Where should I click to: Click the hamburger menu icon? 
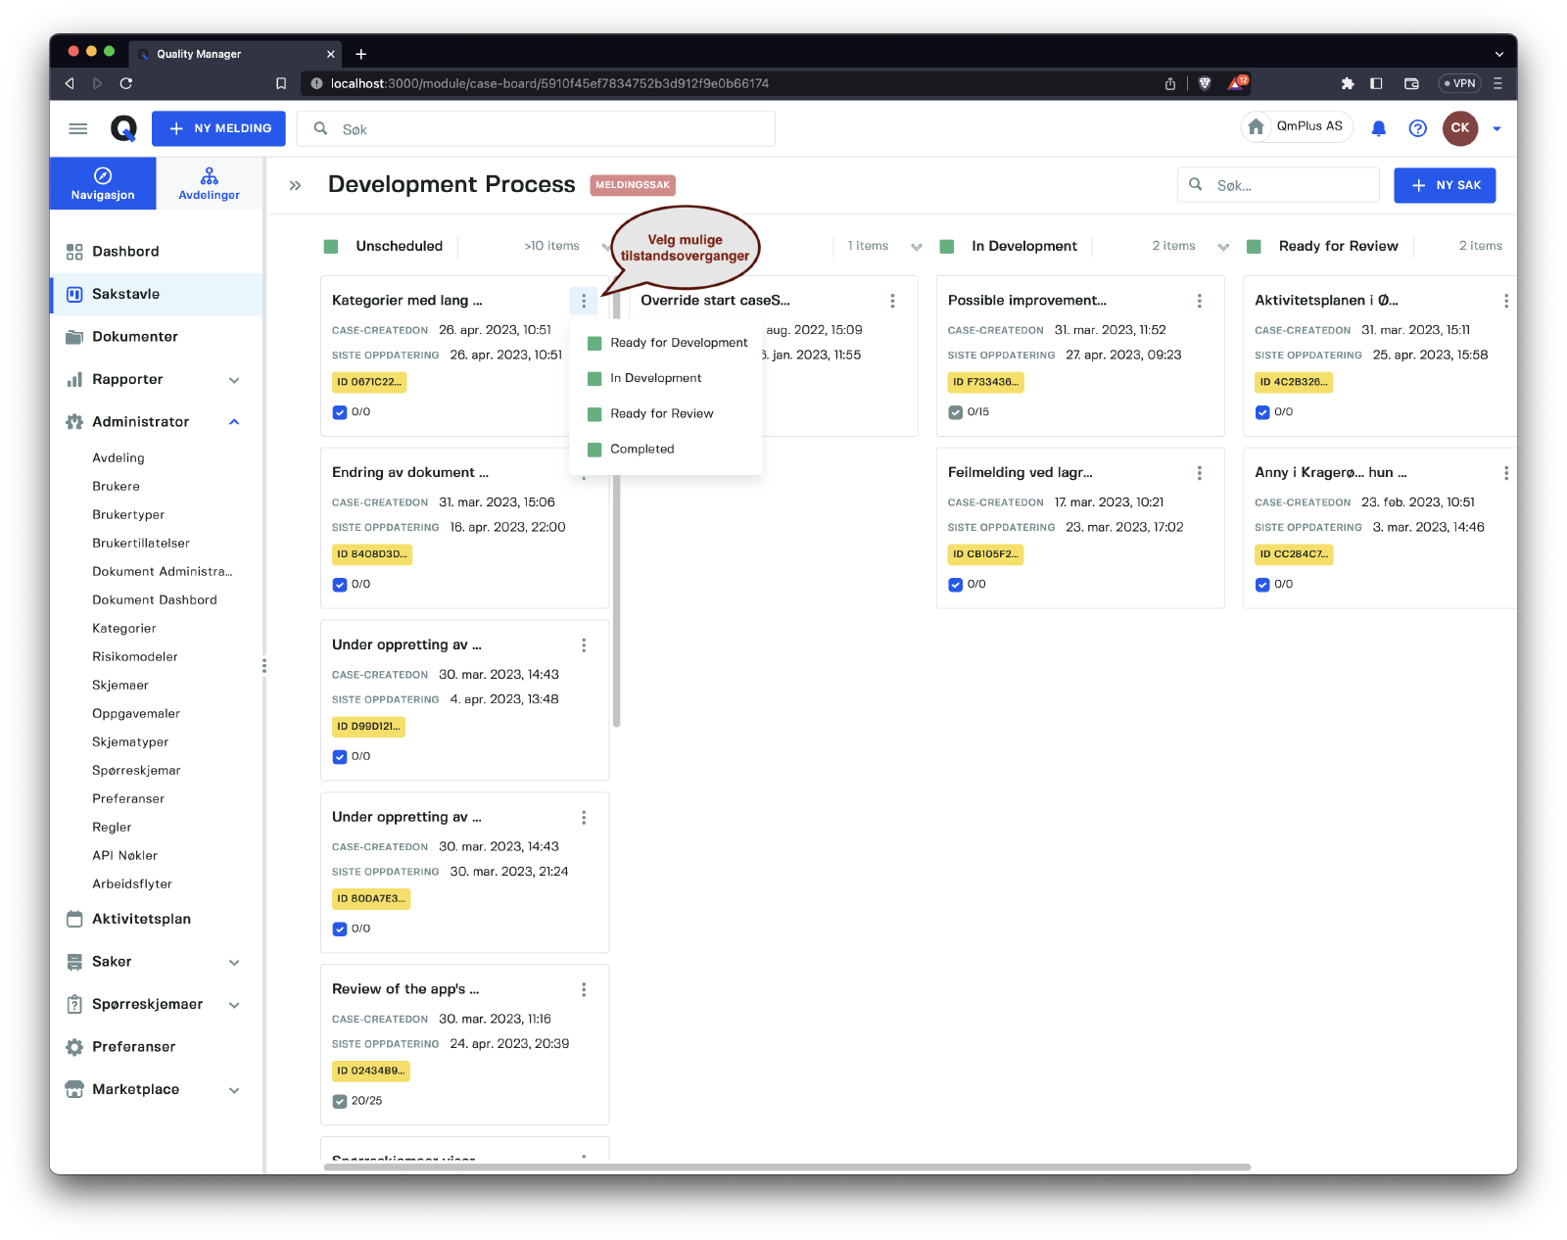pos(78,128)
